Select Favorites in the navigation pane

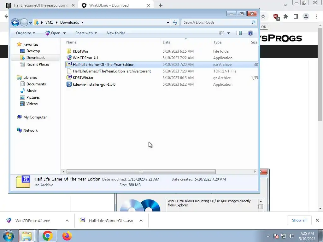(31, 44)
